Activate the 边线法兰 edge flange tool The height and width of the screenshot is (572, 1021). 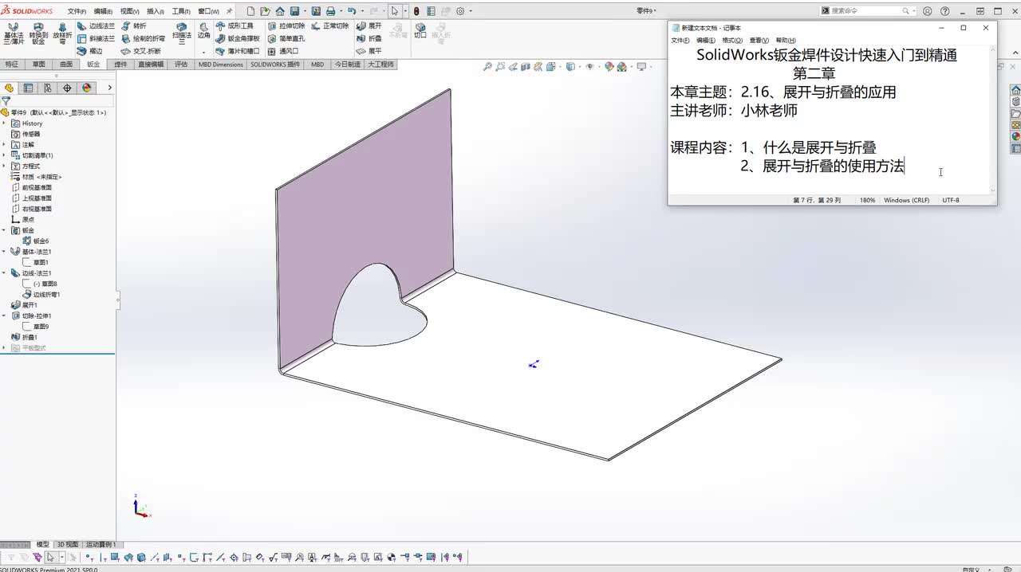click(97, 26)
